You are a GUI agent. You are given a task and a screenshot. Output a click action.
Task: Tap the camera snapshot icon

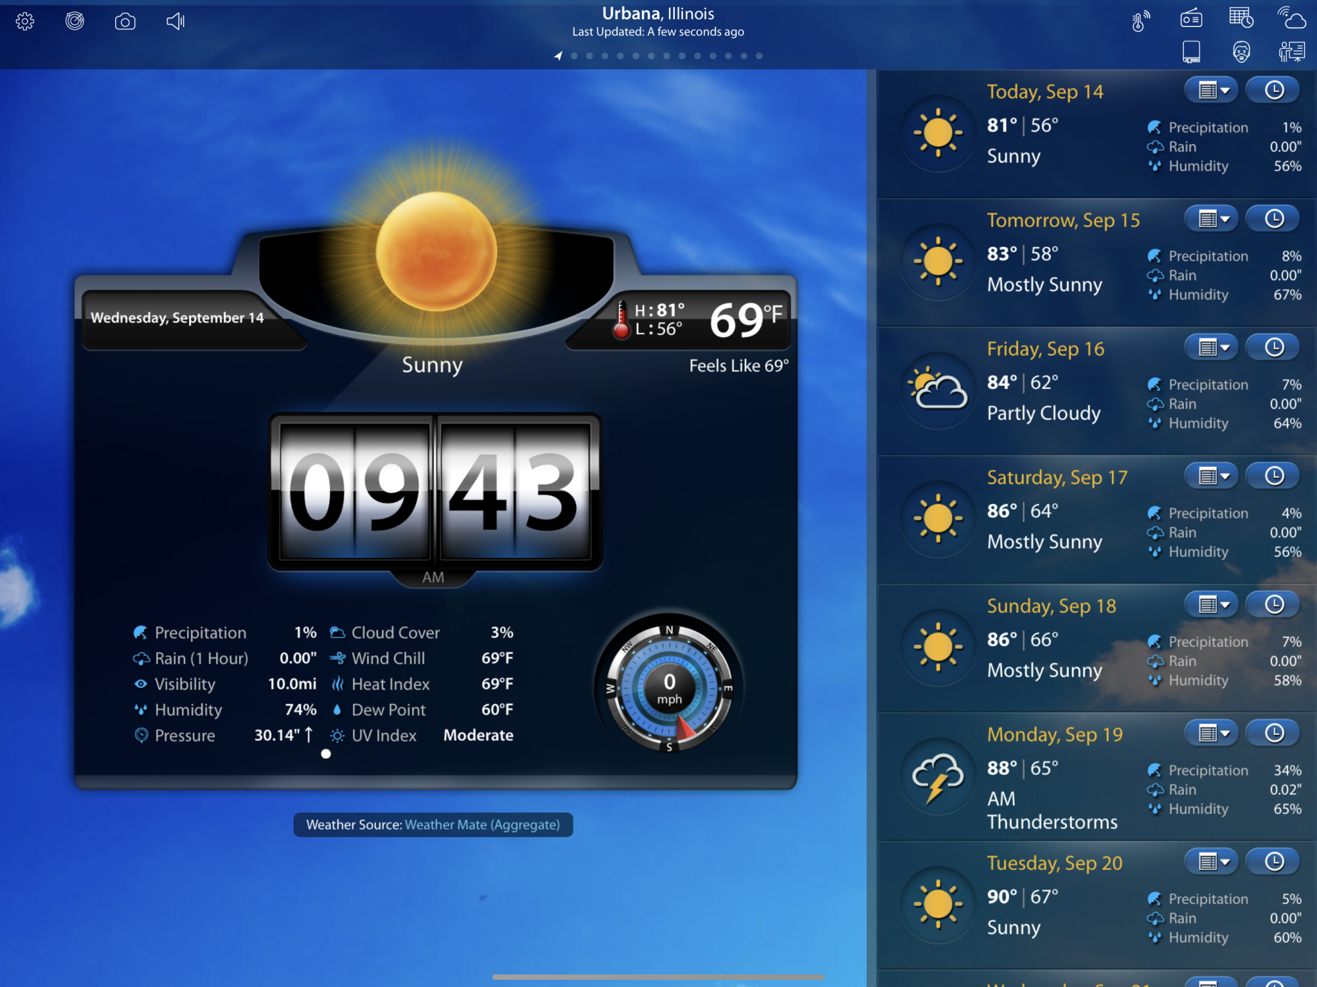(125, 22)
